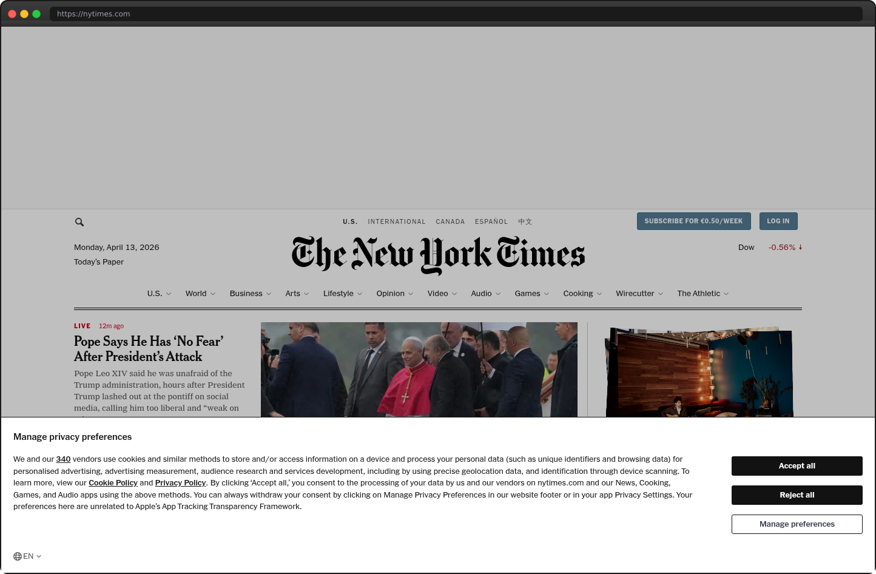Switch to the ESPAÑOL edition
The image size is (876, 574).
(x=491, y=221)
